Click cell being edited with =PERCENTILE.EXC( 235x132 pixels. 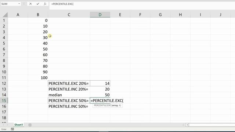click(x=100, y=100)
